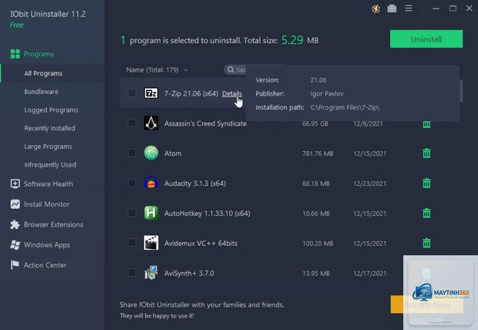Click the Programs sidebar heading
The width and height of the screenshot is (478, 330).
(x=39, y=54)
